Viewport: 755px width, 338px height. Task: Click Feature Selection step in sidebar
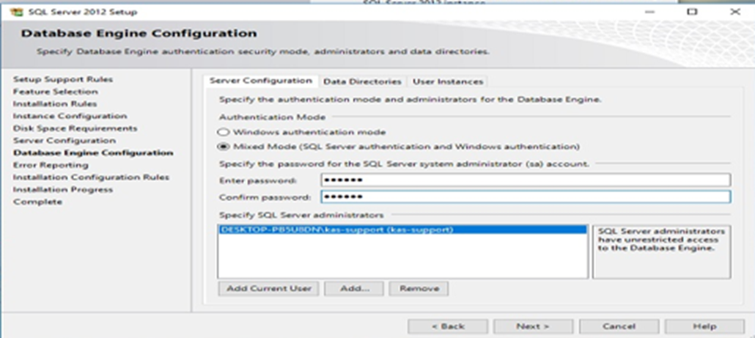(56, 92)
